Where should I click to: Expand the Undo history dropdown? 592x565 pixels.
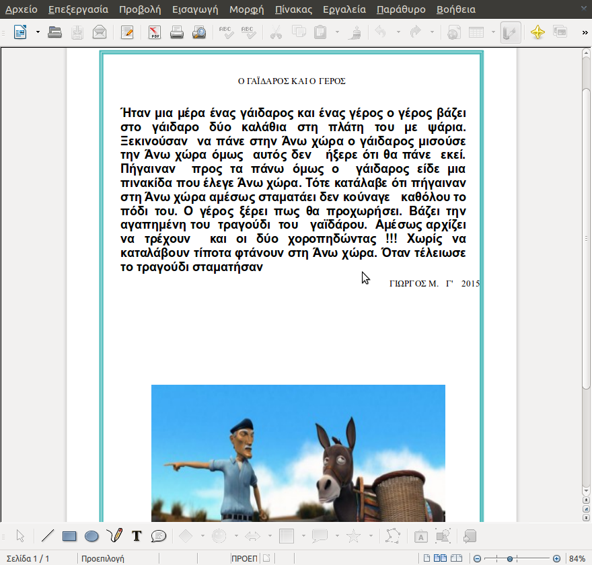[398, 32]
